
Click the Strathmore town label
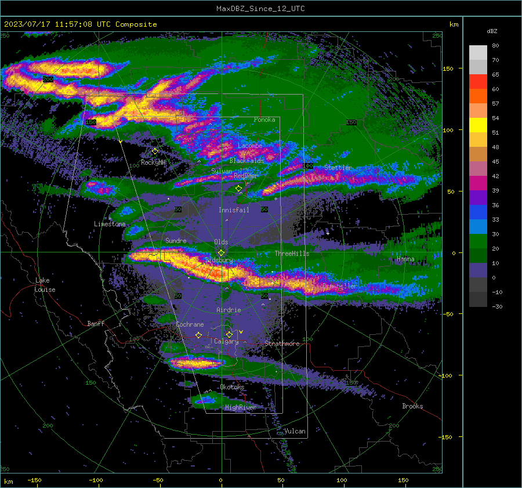pos(282,344)
